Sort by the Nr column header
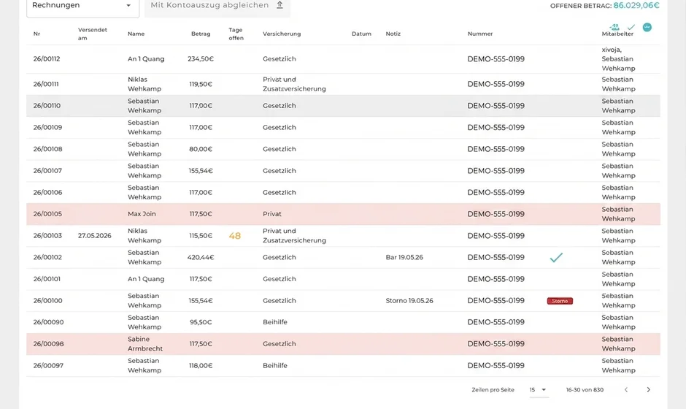Viewport: 686px width, 409px height. click(36, 34)
